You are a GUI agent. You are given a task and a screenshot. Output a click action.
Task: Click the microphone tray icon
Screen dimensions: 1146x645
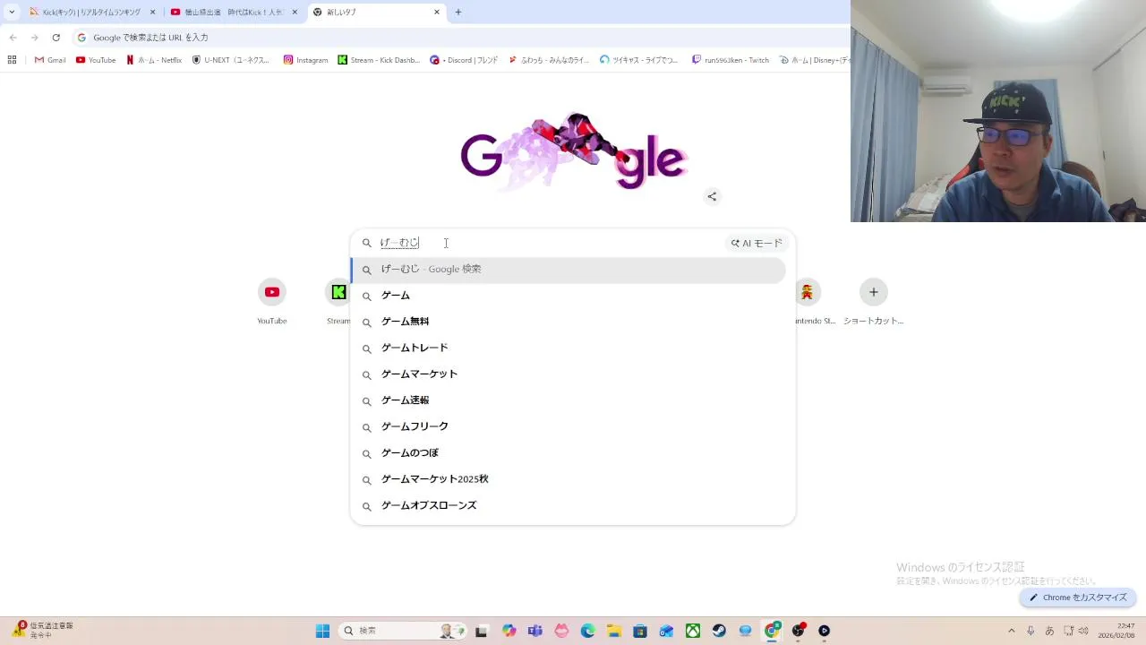tap(1031, 631)
